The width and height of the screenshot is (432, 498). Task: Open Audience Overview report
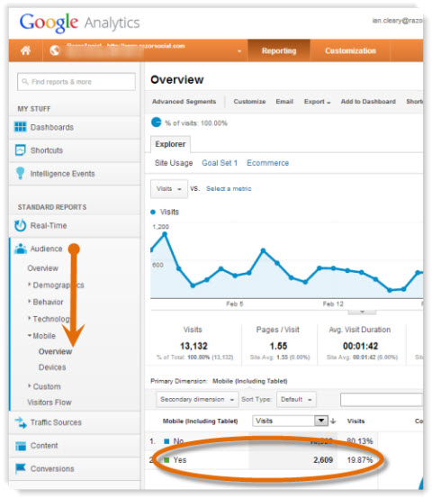[x=42, y=268]
